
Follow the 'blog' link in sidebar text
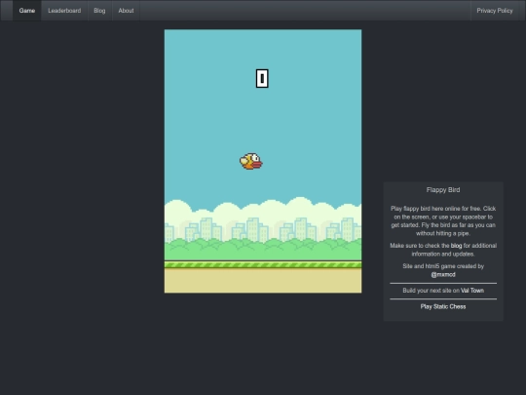[x=456, y=246]
